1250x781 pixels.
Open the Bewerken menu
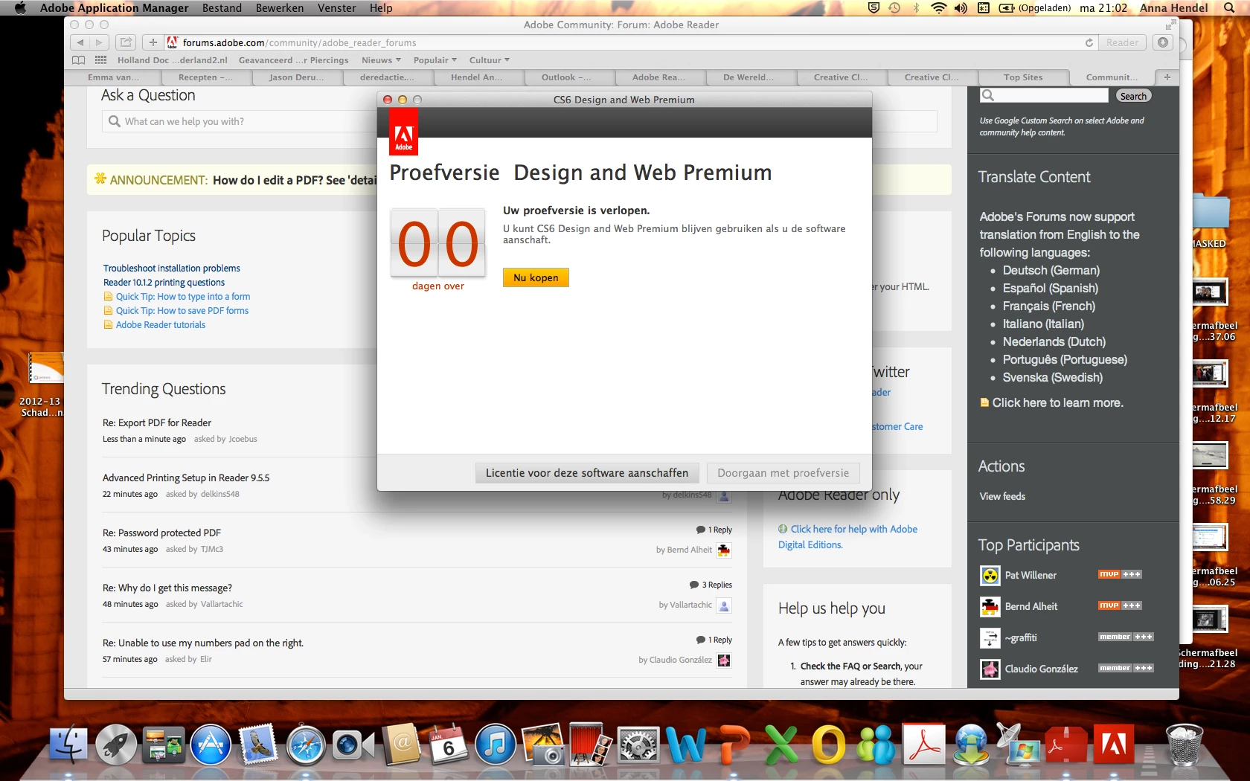[x=280, y=8]
